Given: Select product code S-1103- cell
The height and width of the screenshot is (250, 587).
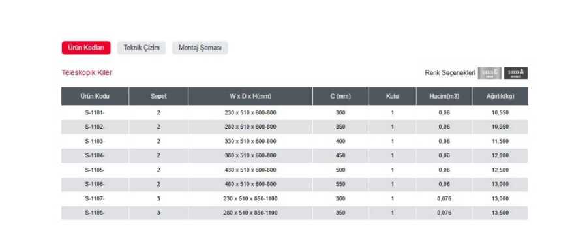Looking at the screenshot, I should point(95,141).
